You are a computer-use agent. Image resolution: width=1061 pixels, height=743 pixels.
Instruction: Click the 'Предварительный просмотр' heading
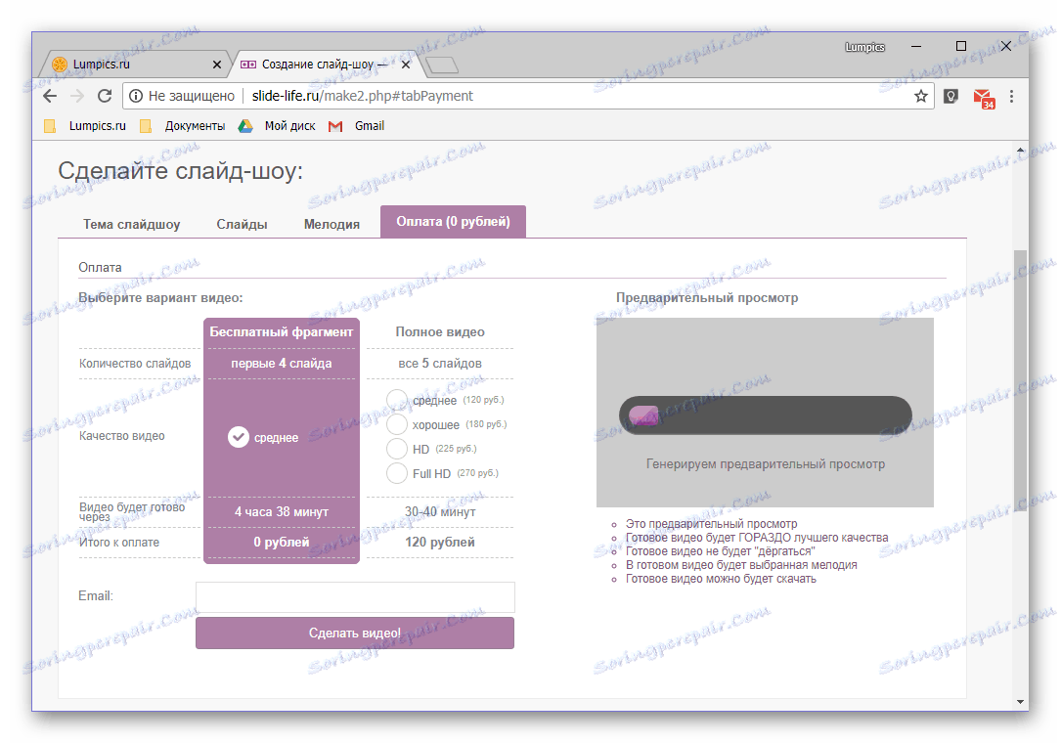coord(707,298)
